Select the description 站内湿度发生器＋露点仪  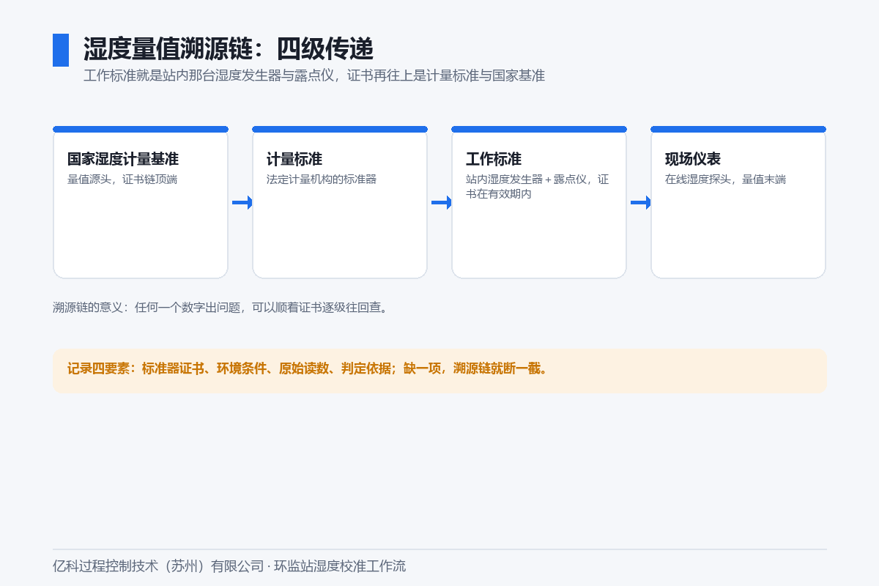click(538, 187)
